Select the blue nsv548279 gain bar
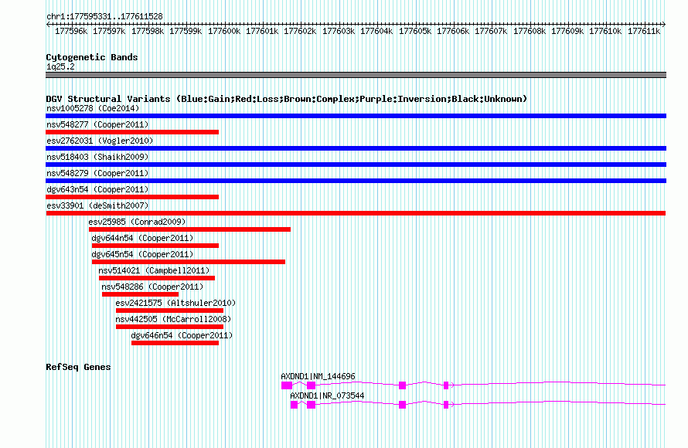Screen dimensions: 688x448 click(x=356, y=181)
